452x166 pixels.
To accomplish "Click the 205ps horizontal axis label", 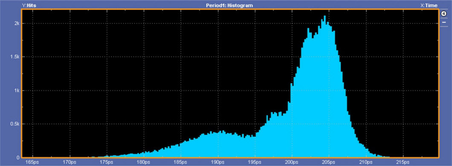I will pos(329,162).
